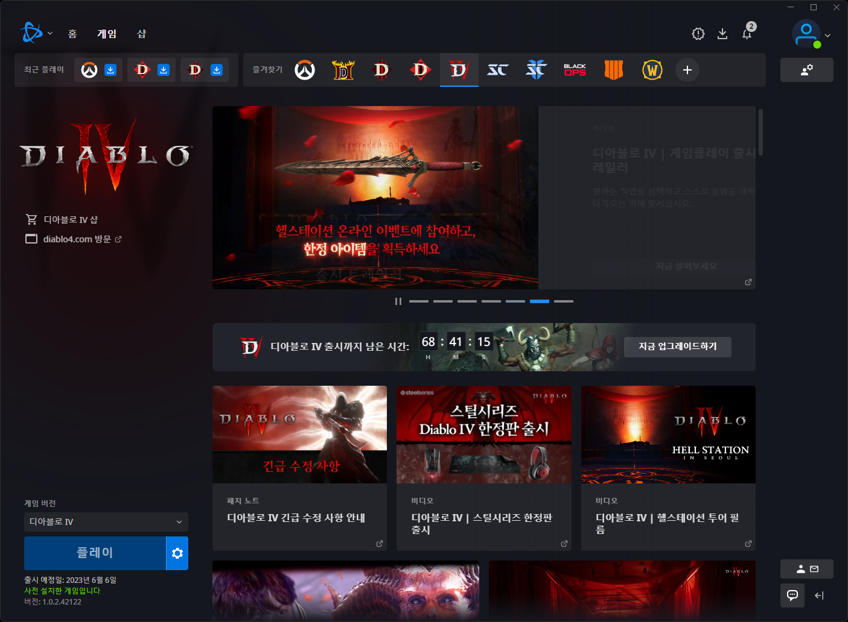This screenshot has height=622, width=848.
Task: Go to third carousel slide indicator
Action: tap(467, 301)
